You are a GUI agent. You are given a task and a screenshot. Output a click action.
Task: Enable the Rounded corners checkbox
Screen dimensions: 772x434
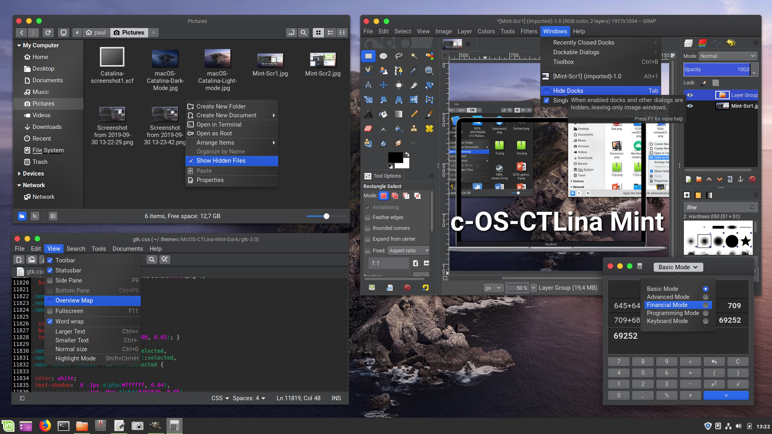click(368, 228)
